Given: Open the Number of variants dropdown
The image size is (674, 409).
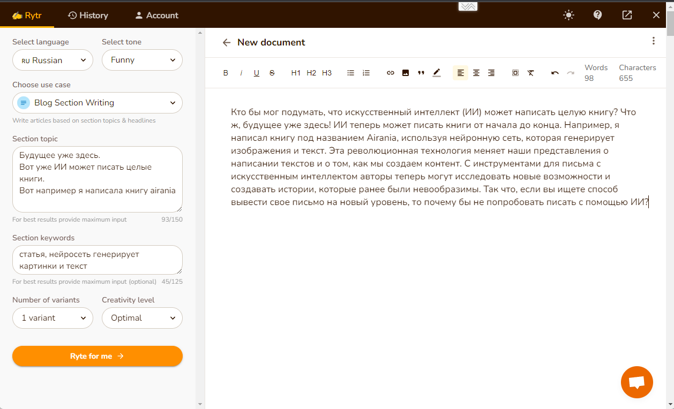Looking at the screenshot, I should [53, 318].
